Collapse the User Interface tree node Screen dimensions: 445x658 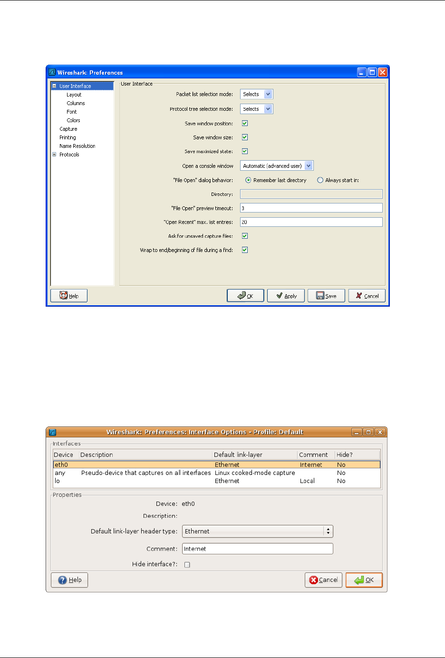54,86
